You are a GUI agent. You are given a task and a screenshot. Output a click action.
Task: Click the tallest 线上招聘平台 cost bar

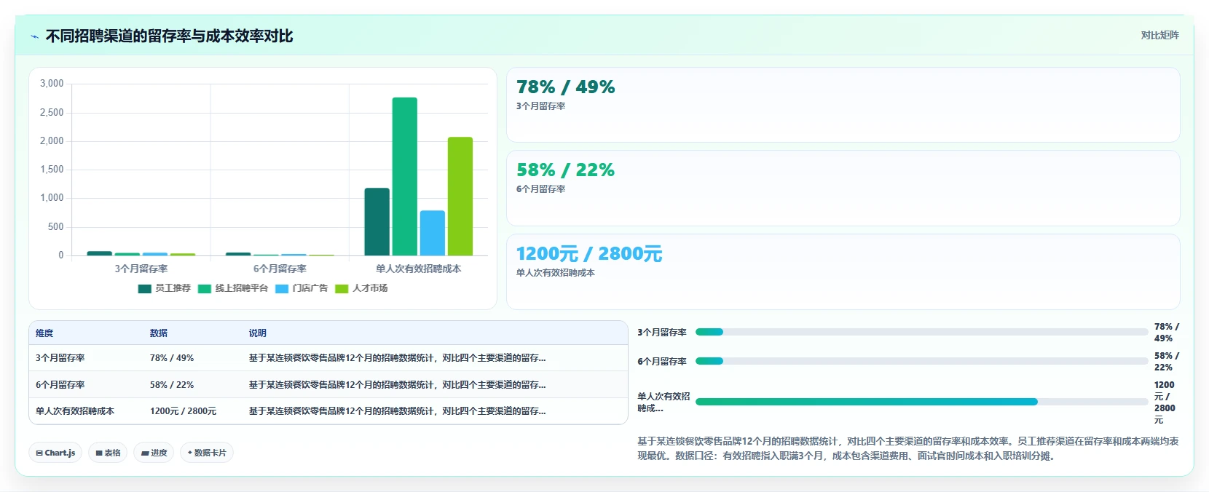pos(405,176)
